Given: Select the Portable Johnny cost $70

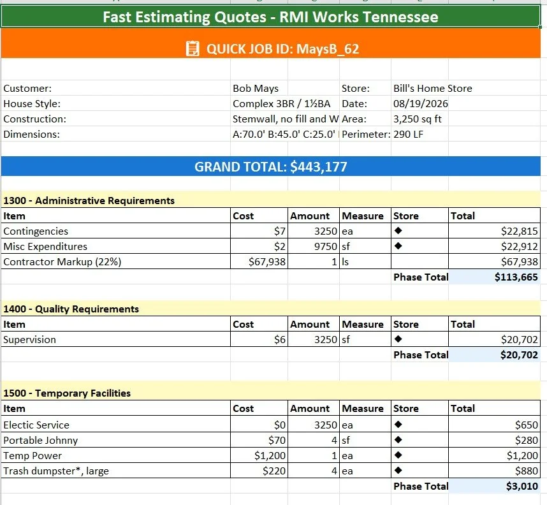Looking at the screenshot, I should tap(259, 441).
